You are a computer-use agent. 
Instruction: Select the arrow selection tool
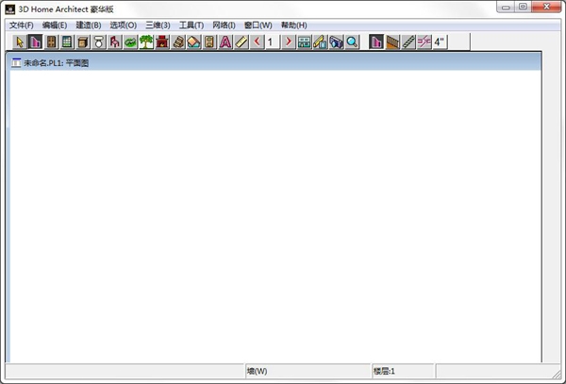point(20,42)
